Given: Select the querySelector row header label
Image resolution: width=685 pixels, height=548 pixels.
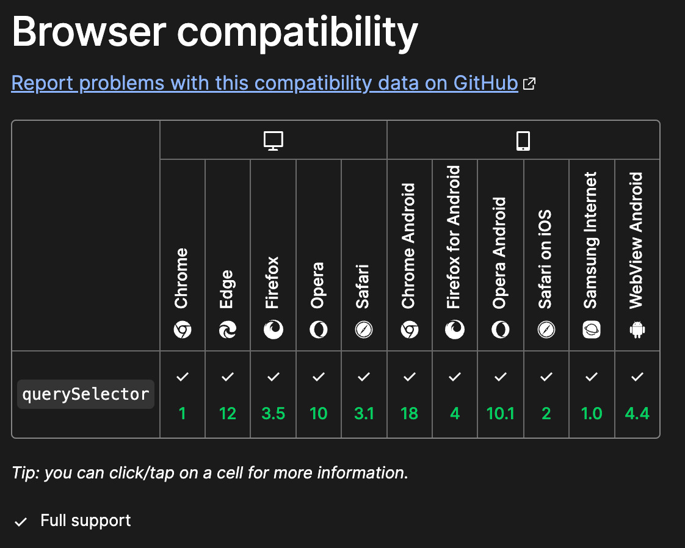Looking at the screenshot, I should [85, 394].
